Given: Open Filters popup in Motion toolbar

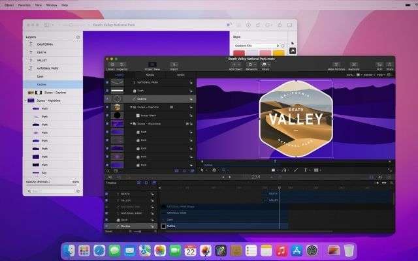Looking at the screenshot, I should [265, 65].
